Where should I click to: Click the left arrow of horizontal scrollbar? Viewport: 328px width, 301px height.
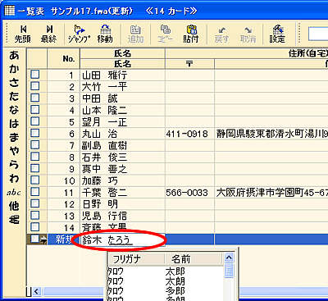(37, 291)
